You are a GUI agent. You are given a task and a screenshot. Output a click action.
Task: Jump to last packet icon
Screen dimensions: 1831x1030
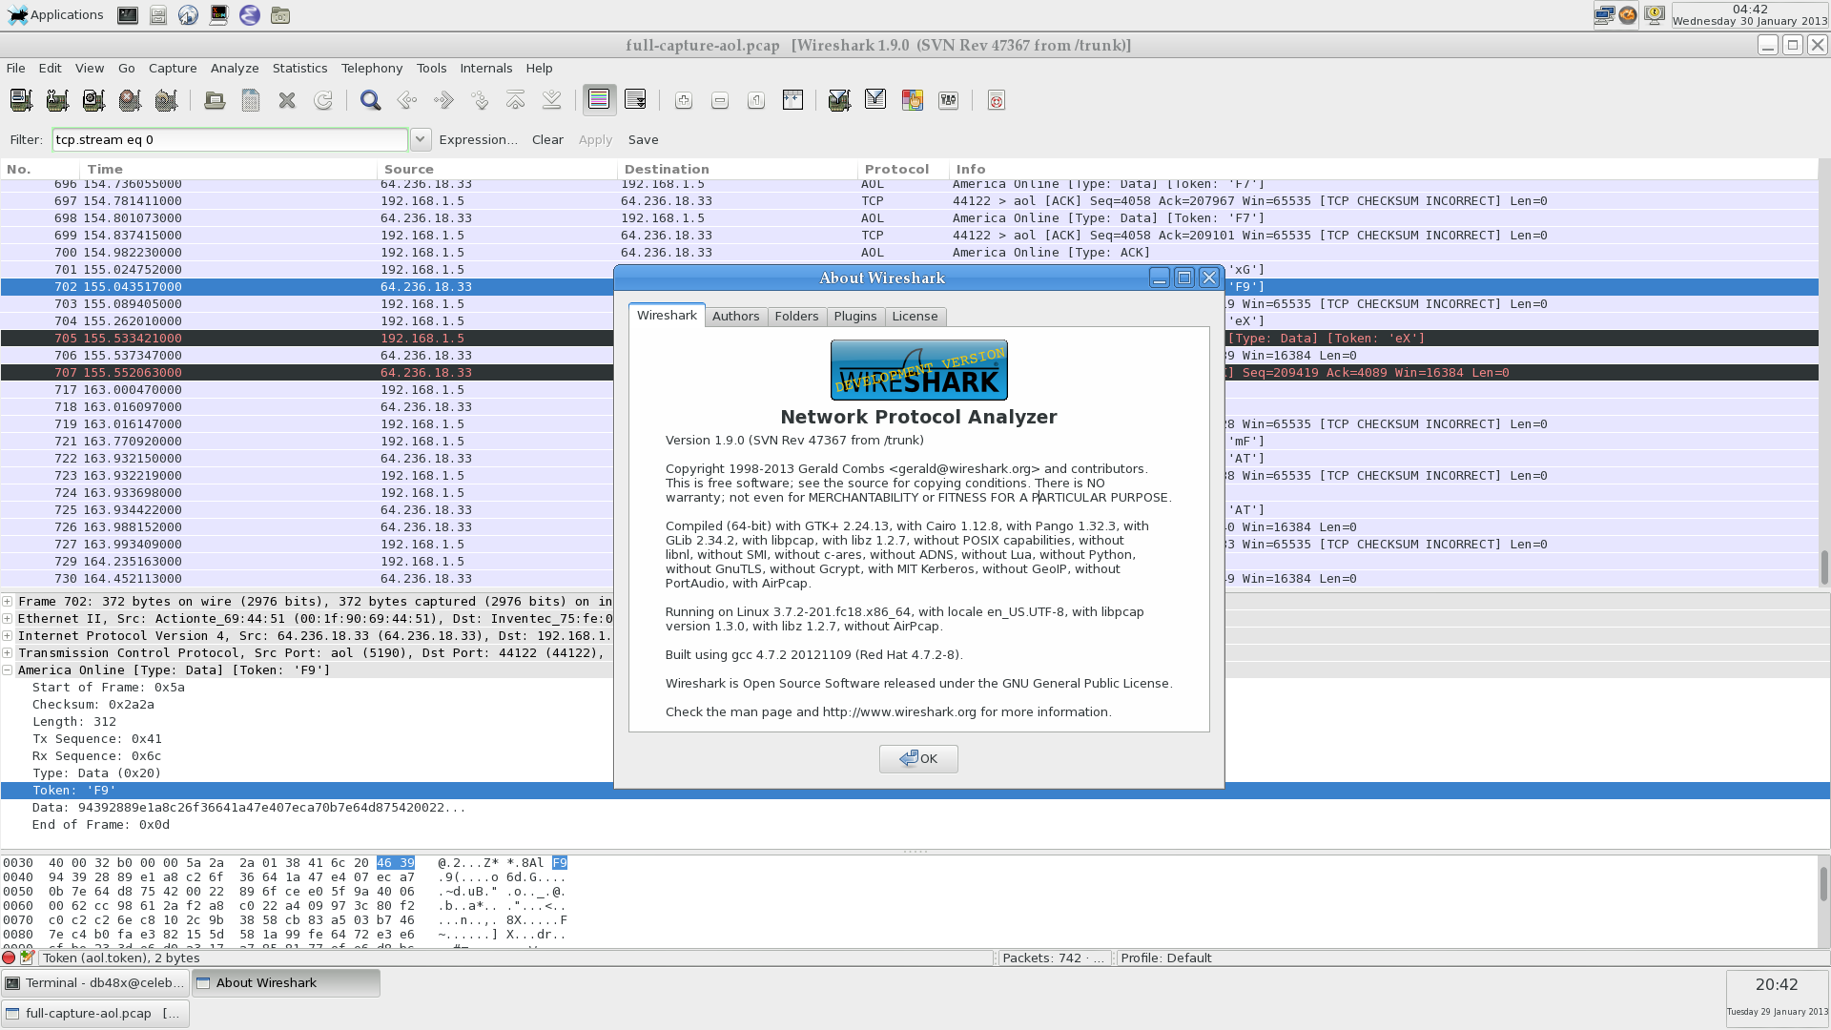[552, 100]
